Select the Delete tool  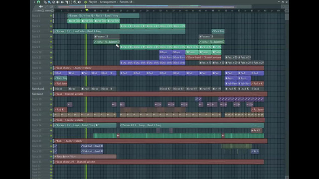coord(54,2)
